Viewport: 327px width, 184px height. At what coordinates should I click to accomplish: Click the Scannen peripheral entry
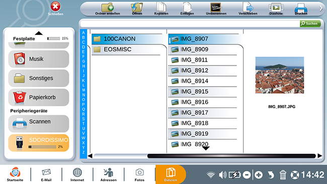coord(39,124)
